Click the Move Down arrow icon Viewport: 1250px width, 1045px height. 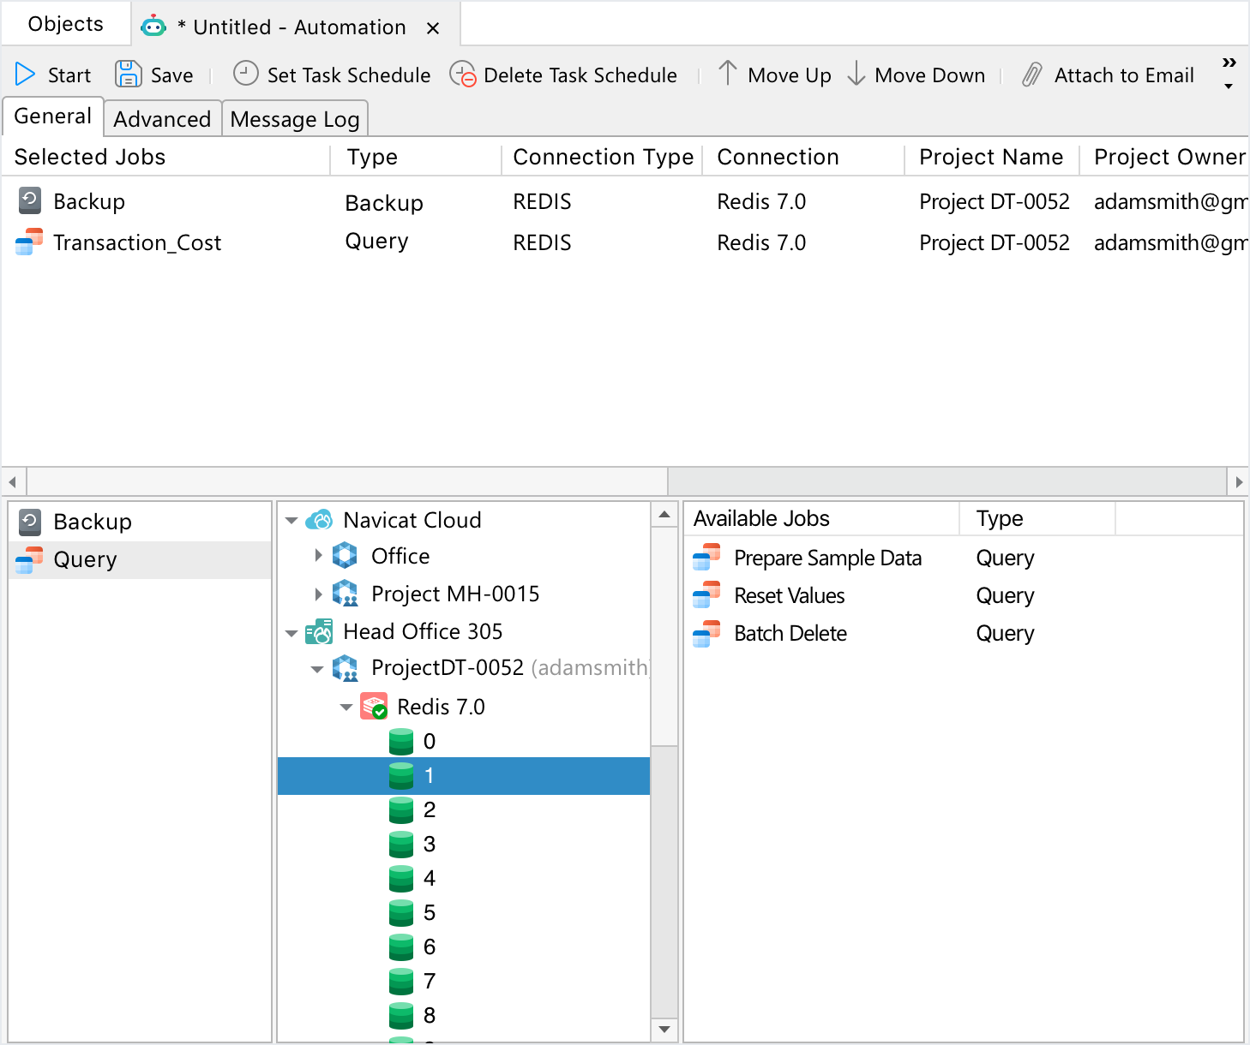(856, 73)
